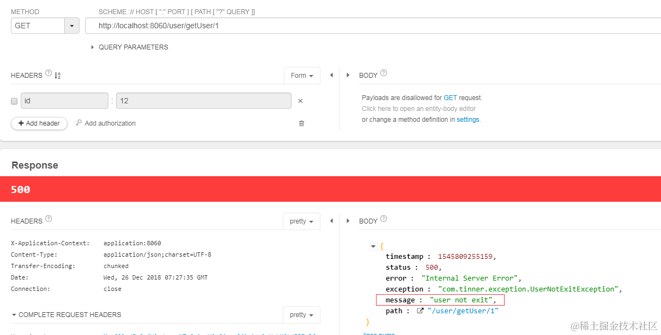Select the Content-Type value application/json;charset=UTF-8
The width and height of the screenshot is (661, 335).
157,255
